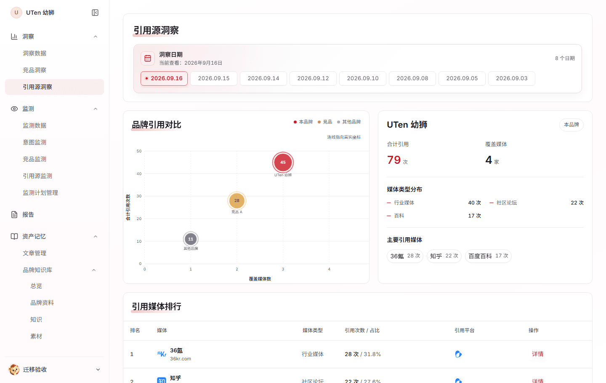
Task: Click the 百度百科 17 次 media chip
Action: click(488, 256)
